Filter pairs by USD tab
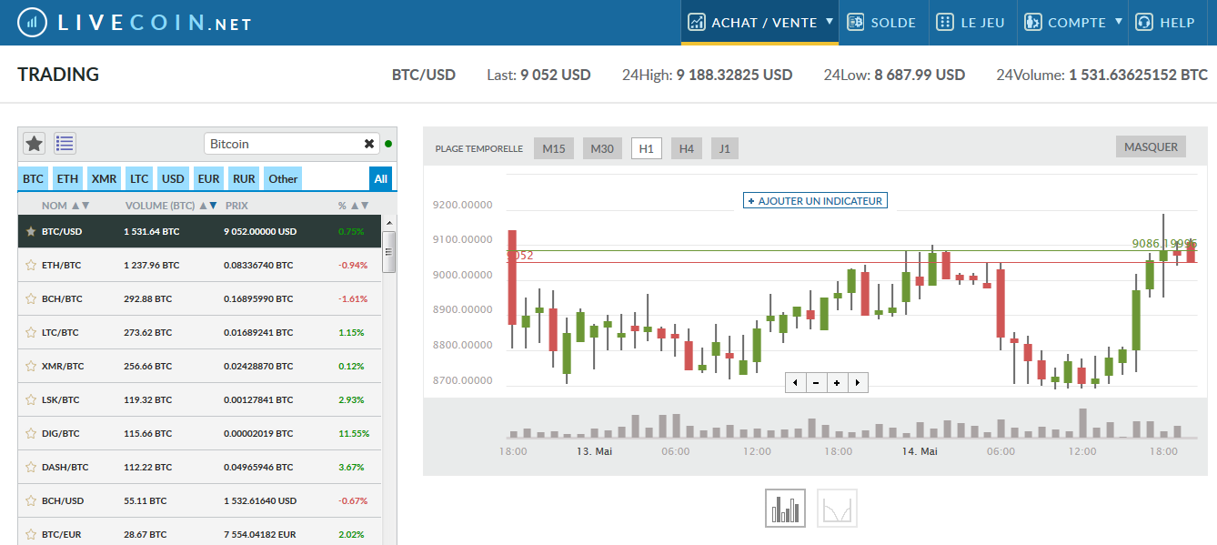The width and height of the screenshot is (1217, 545). click(174, 178)
